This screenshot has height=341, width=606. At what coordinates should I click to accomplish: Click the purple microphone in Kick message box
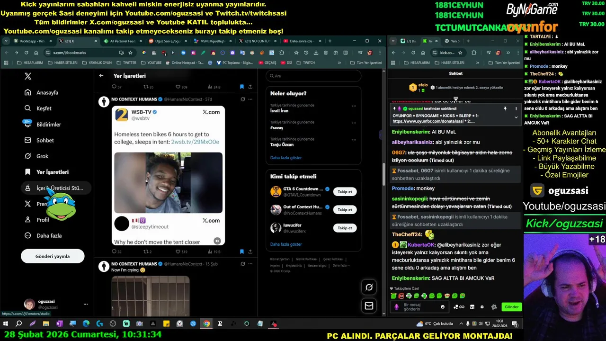click(397, 307)
